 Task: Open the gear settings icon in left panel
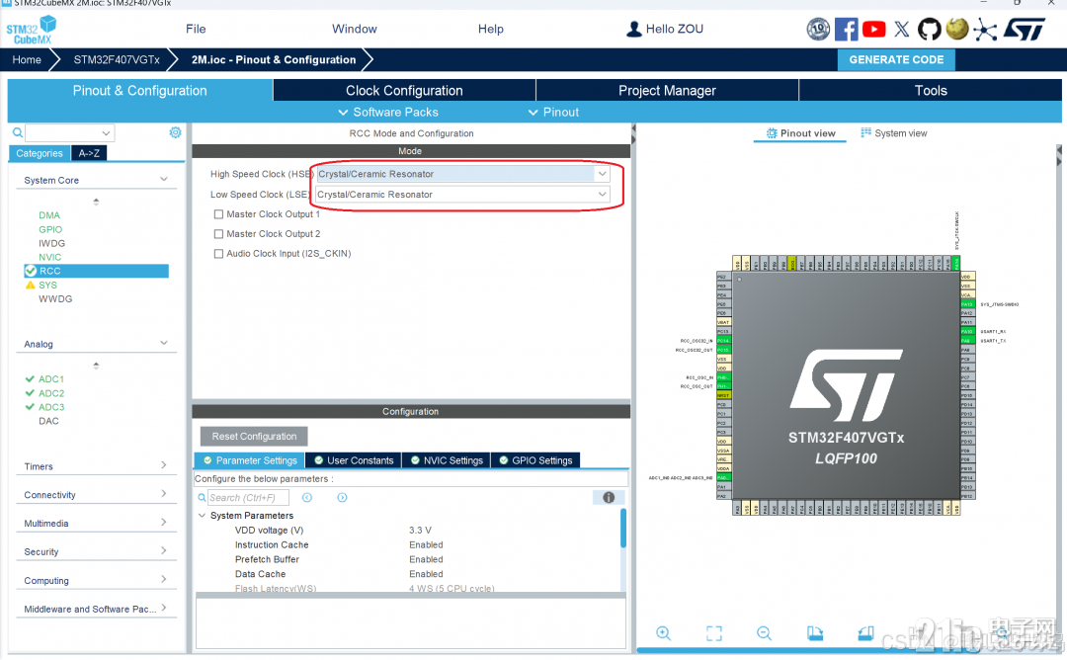click(x=175, y=132)
